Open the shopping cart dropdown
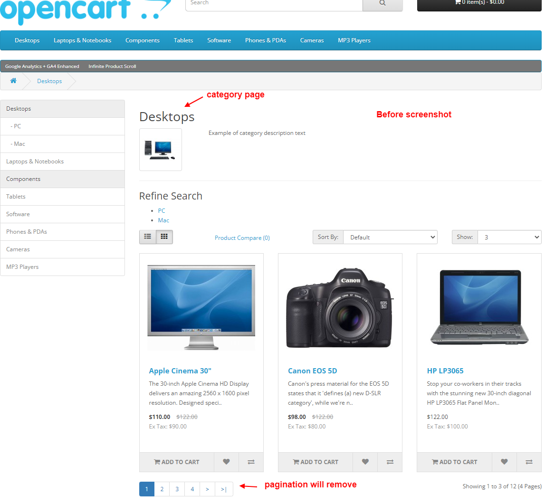Image resolution: width=545 pixels, height=504 pixels. (479, 3)
